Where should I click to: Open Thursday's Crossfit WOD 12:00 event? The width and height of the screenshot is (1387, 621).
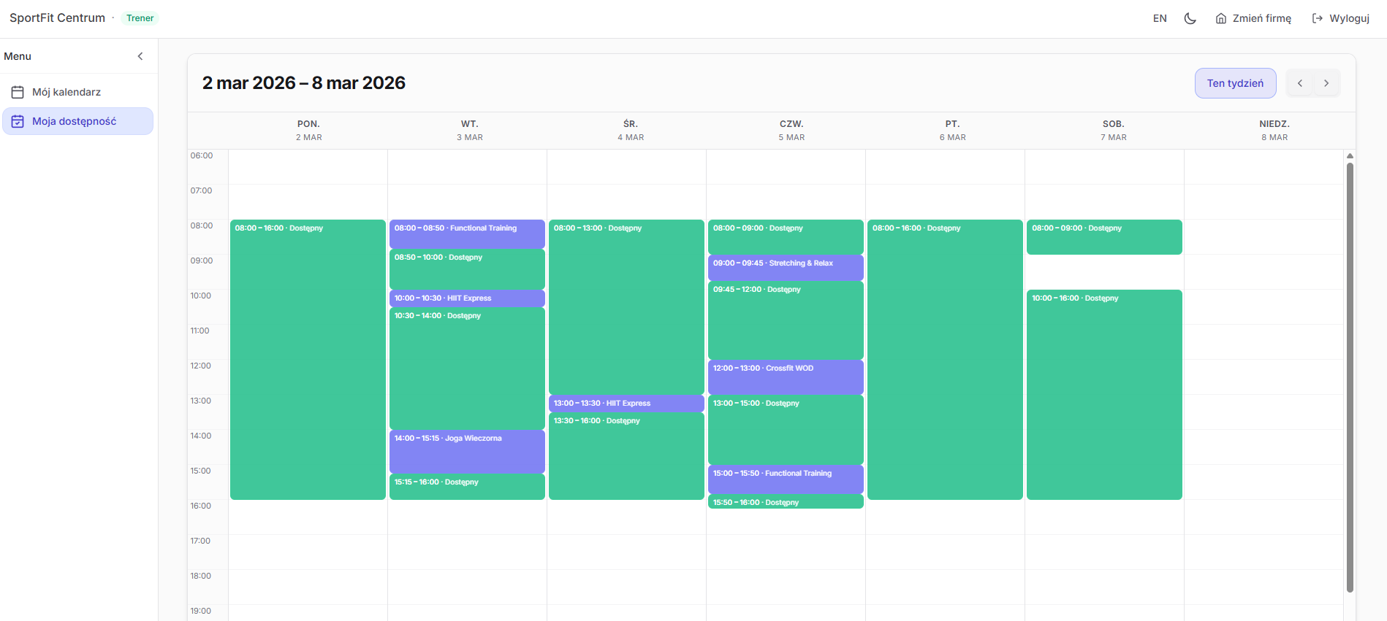[786, 377]
